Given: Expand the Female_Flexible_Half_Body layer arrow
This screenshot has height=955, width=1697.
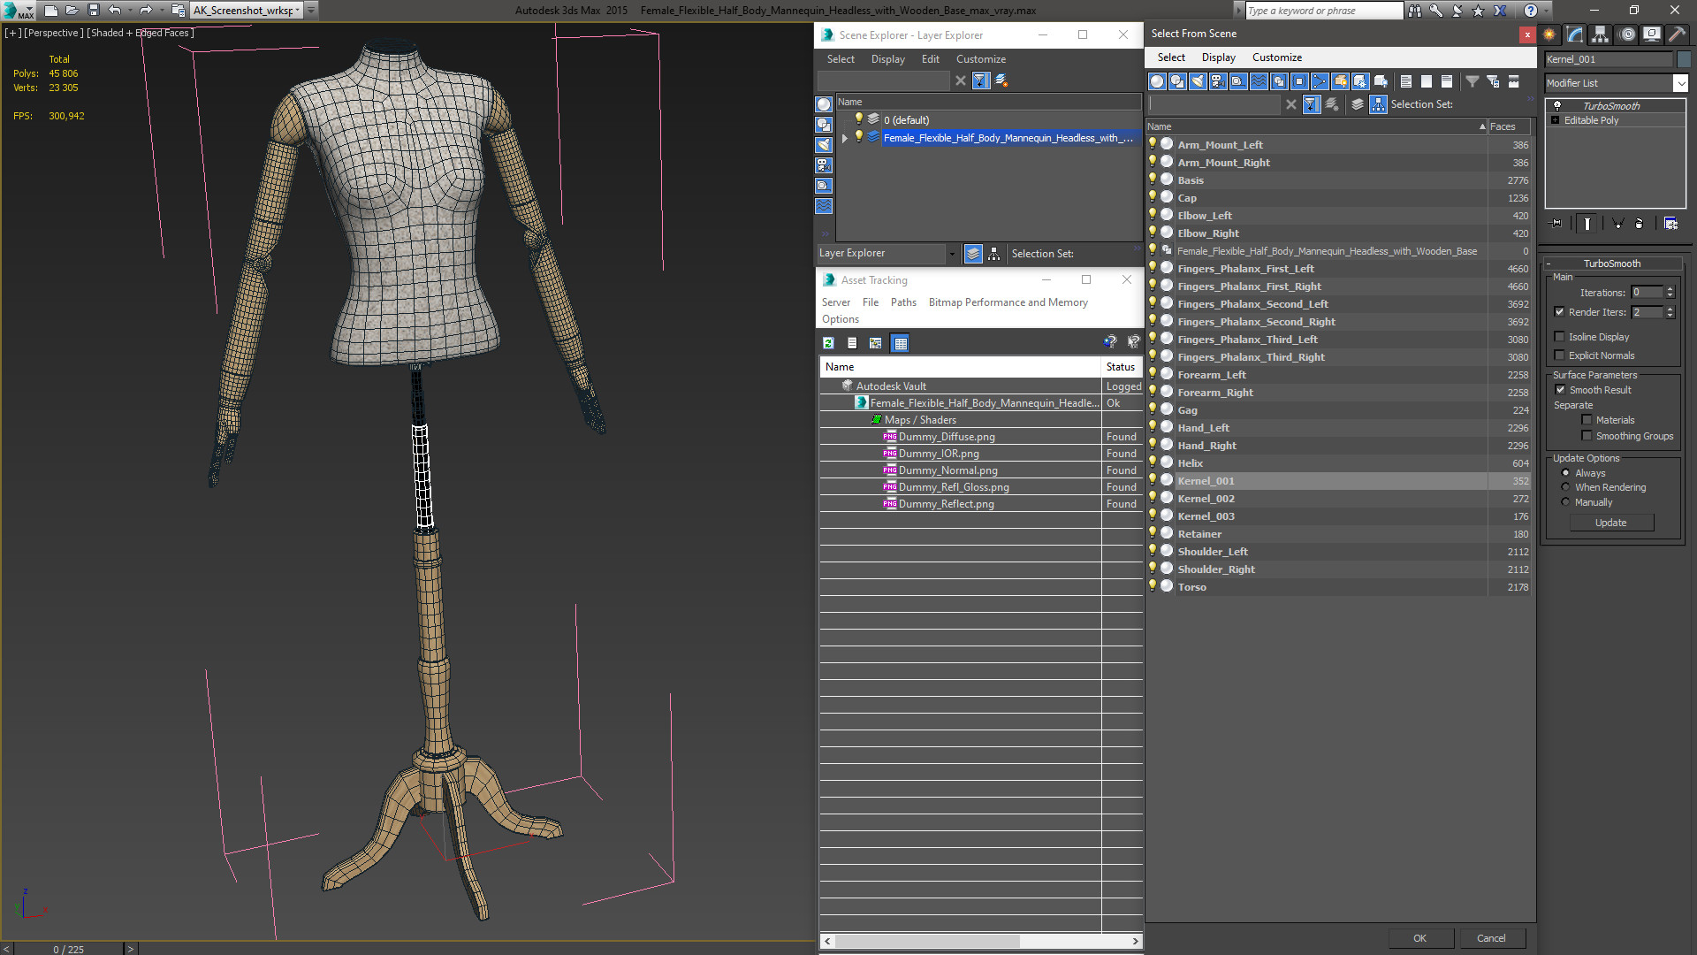Looking at the screenshot, I should click(x=845, y=138).
